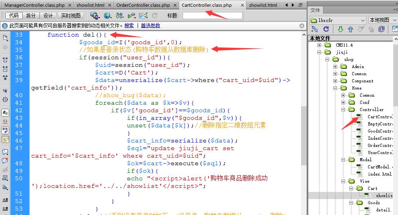
Task: Click the connect to remote server icon
Action: [x=315, y=29]
